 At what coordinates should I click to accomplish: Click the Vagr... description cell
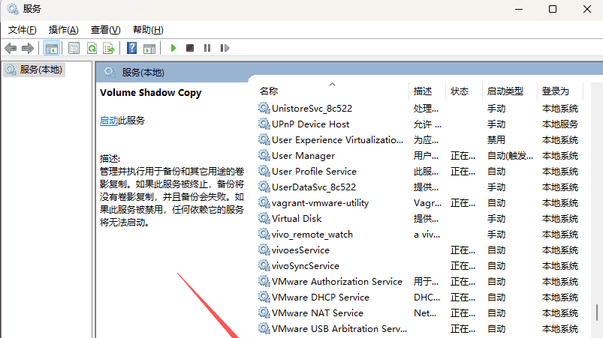click(x=427, y=202)
